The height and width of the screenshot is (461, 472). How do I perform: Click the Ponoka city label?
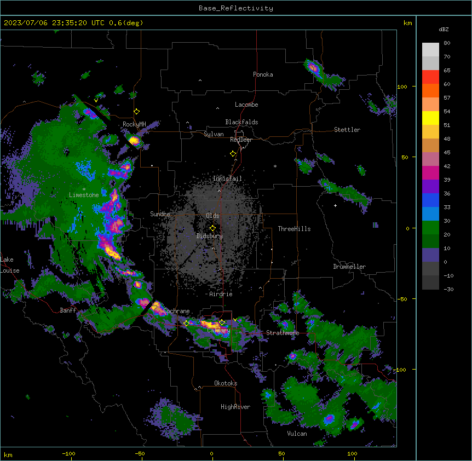click(x=263, y=74)
